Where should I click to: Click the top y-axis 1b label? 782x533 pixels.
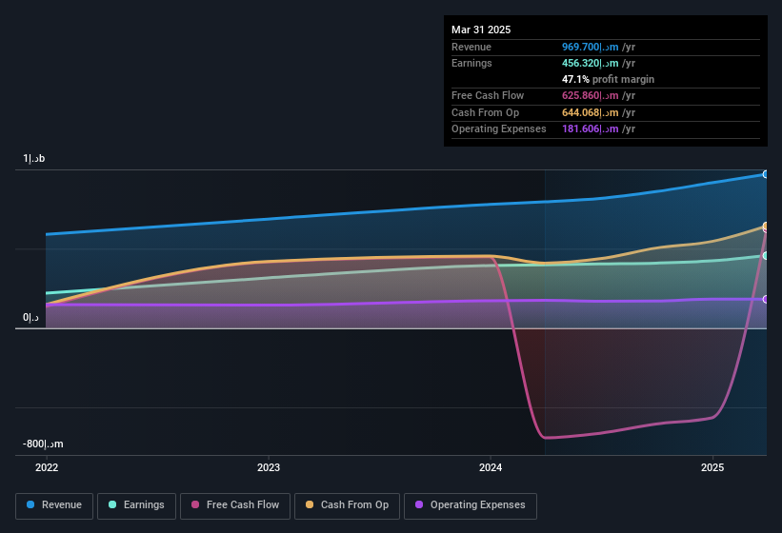(34, 158)
